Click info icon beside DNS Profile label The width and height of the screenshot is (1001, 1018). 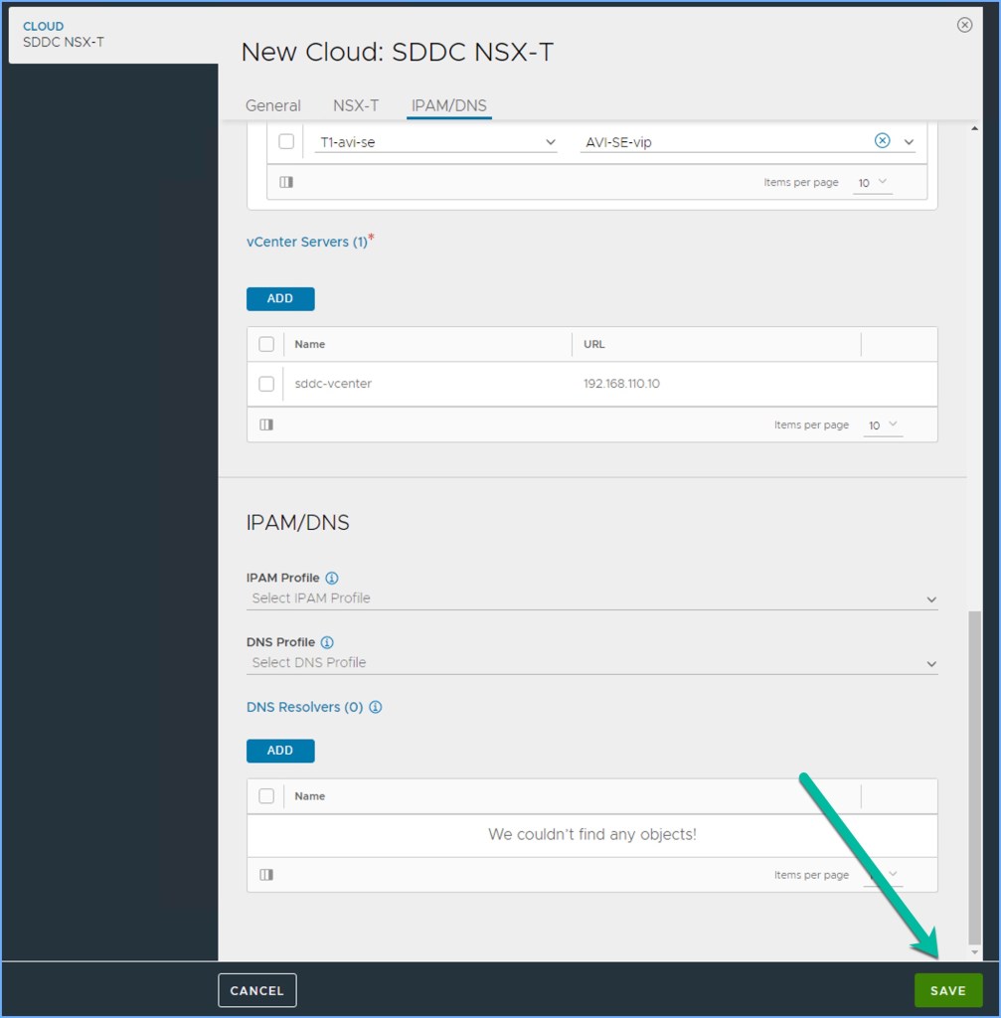click(x=327, y=642)
